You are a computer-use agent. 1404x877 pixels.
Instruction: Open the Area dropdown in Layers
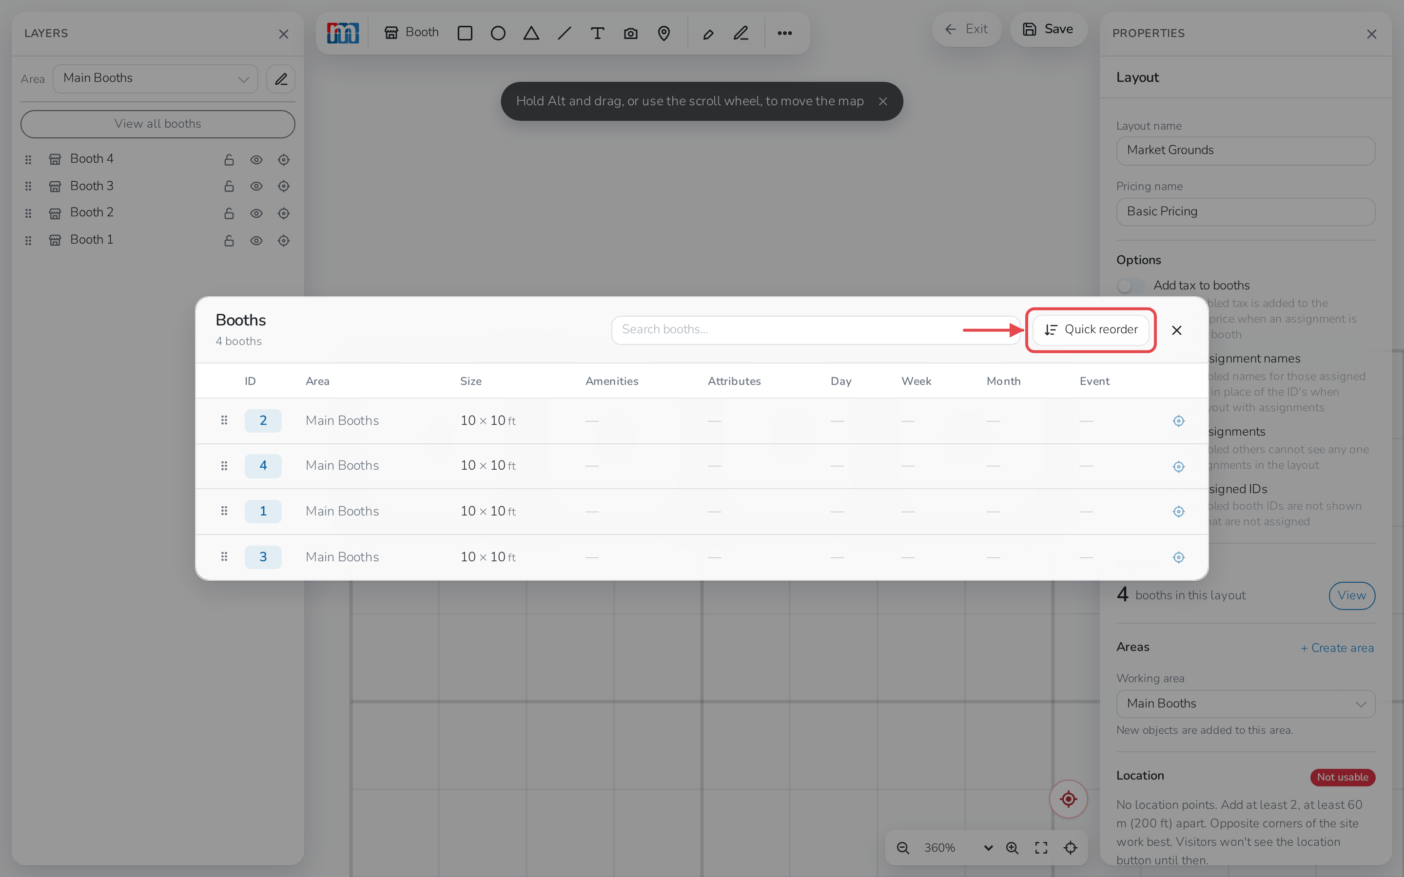(x=156, y=79)
